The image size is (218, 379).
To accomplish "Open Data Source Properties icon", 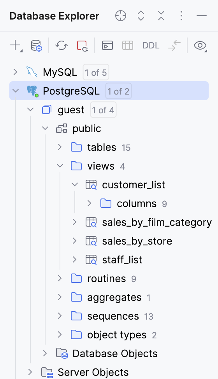I will point(36,46).
